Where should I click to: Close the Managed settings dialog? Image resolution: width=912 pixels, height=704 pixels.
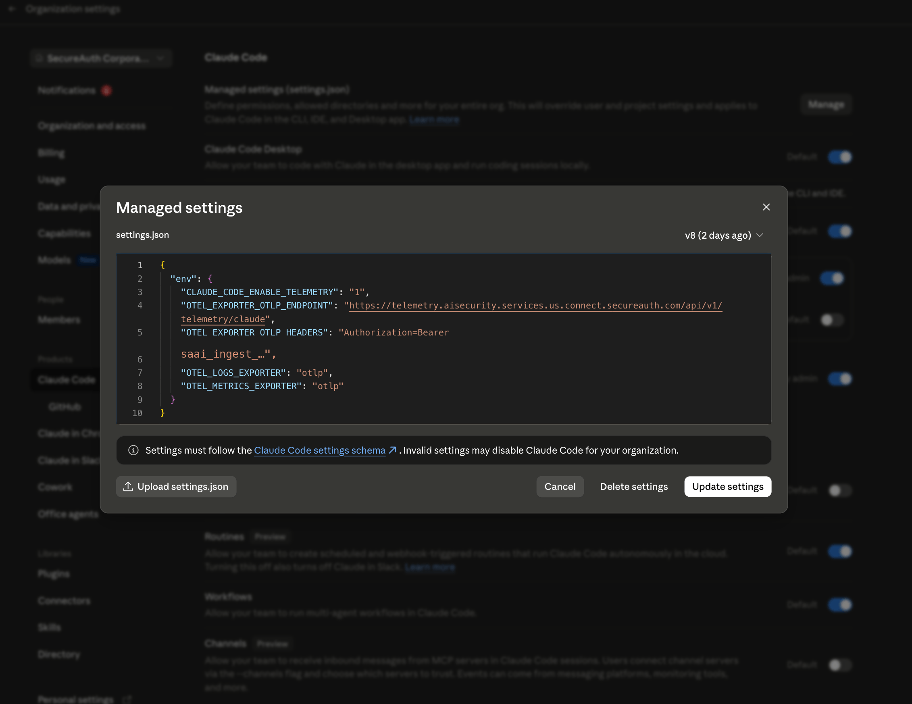[x=766, y=207]
